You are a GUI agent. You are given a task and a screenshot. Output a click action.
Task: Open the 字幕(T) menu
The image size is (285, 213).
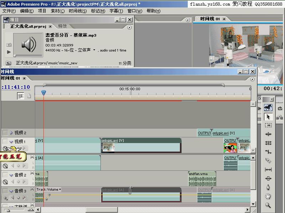[116, 11]
